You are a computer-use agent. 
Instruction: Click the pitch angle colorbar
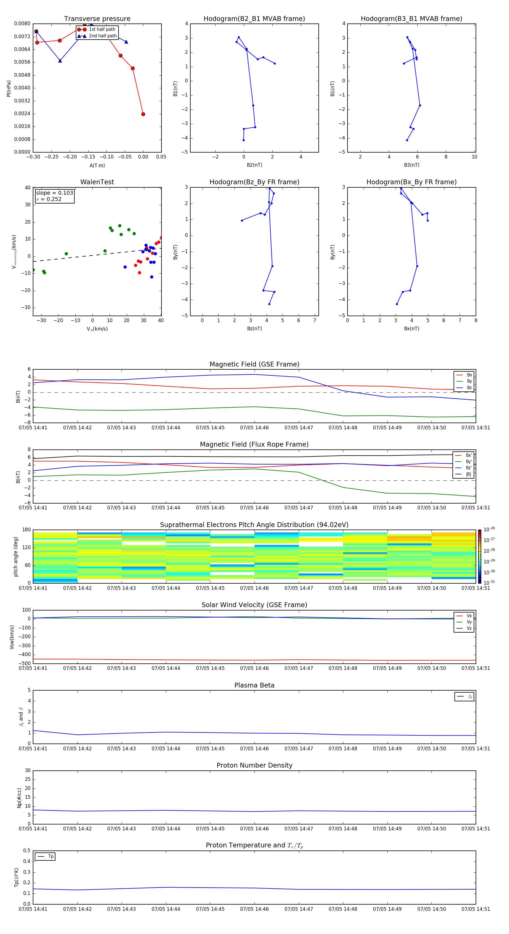pos(479,556)
